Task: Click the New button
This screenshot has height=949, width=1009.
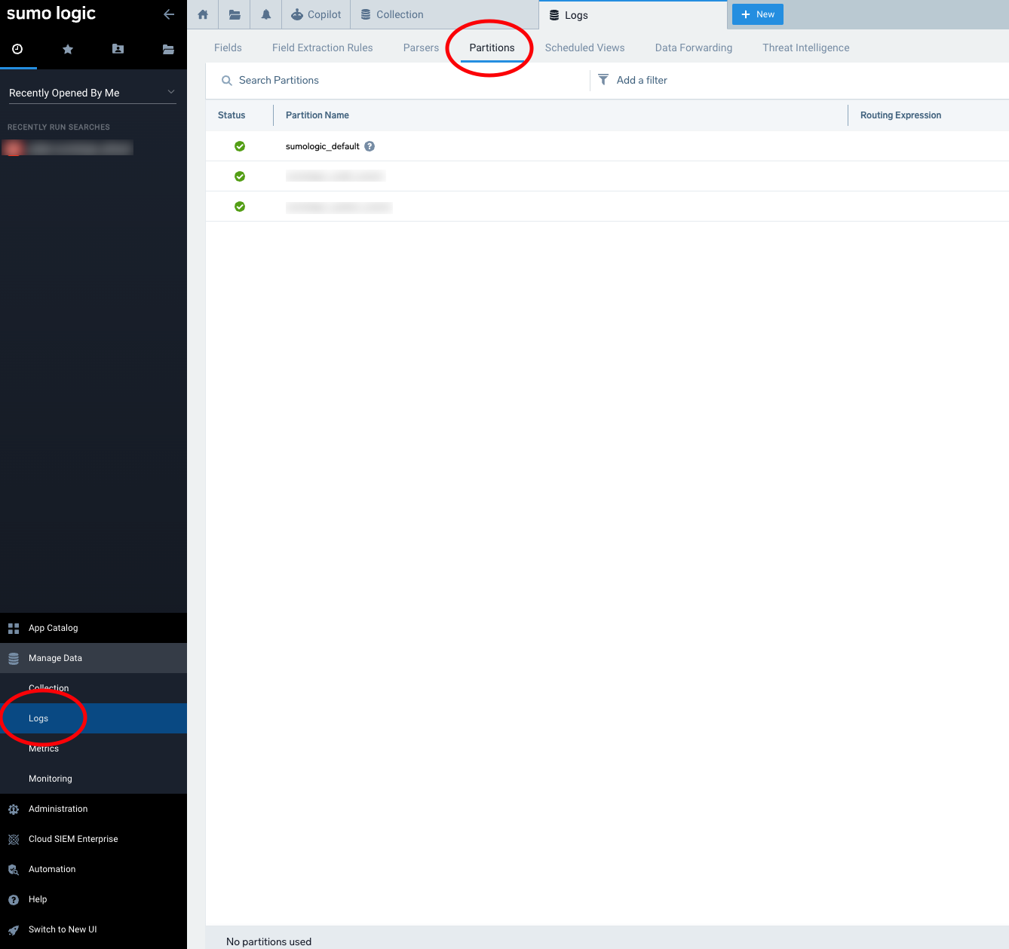Action: click(758, 14)
